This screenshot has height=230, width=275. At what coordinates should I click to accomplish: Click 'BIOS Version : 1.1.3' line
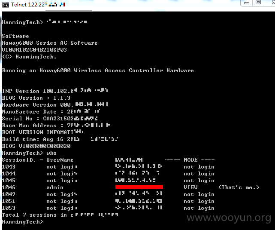tap(36, 98)
